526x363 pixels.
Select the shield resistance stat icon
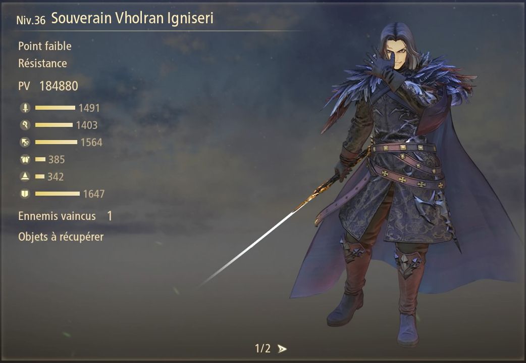point(25,194)
